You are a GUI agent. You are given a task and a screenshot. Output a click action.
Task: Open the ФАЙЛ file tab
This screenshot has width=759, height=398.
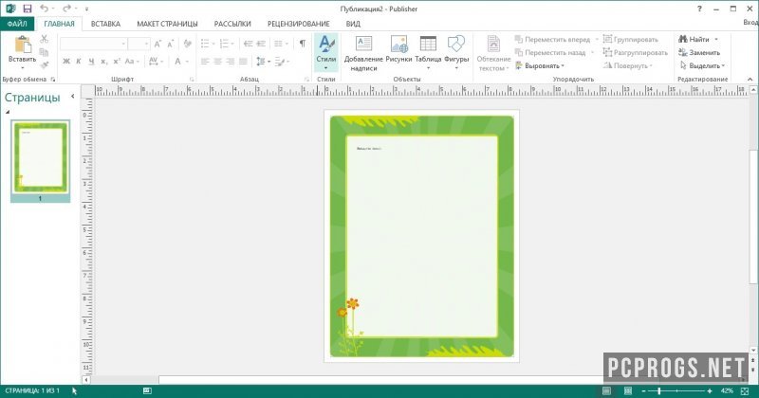(17, 24)
